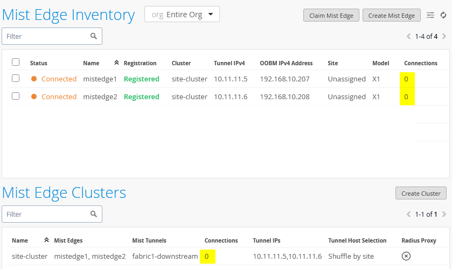452x269 pixels.
Task: Go to next Inventory page arrow
Action: (444, 36)
